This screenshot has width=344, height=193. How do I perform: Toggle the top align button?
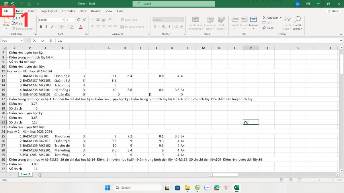tap(93, 20)
